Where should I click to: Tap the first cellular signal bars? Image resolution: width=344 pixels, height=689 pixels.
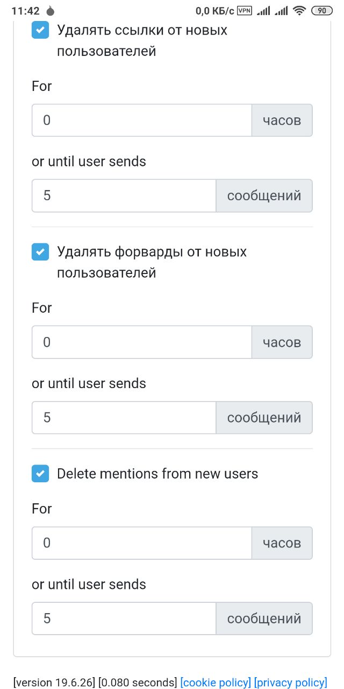click(x=263, y=11)
